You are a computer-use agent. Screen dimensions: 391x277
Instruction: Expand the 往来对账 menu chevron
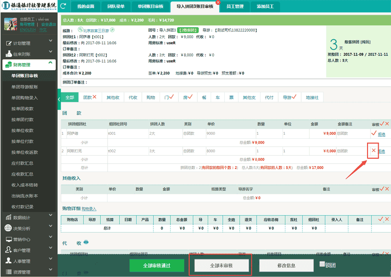click(x=51, y=52)
